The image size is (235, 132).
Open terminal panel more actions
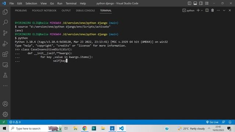pyautogui.click(x=218, y=10)
